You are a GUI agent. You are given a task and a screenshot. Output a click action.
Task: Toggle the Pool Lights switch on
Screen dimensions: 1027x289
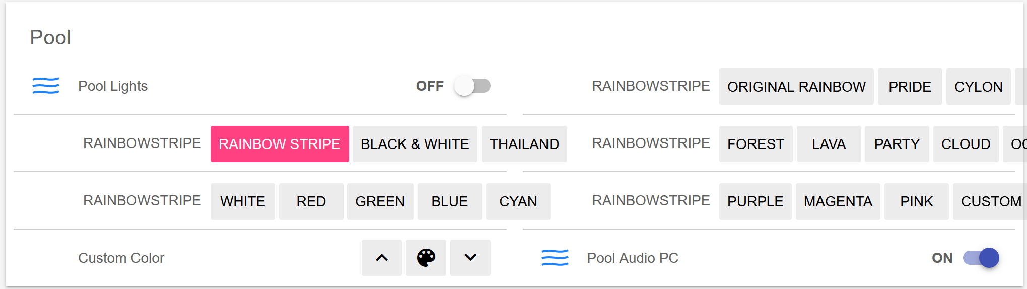tap(472, 86)
